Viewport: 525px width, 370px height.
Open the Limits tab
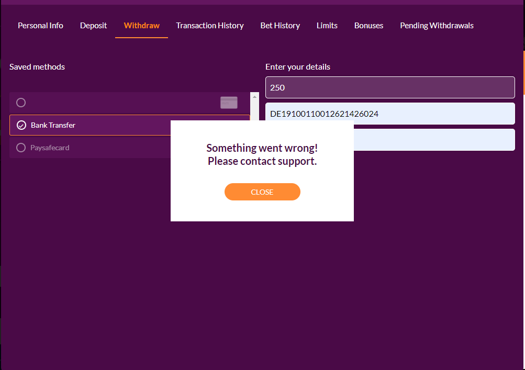pos(327,26)
